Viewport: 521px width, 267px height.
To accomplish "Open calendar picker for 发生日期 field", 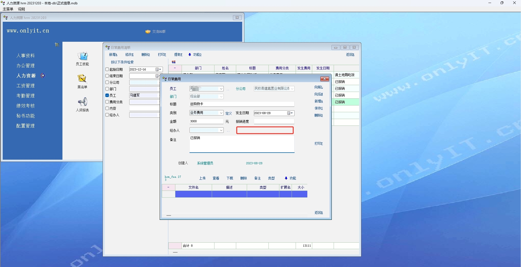I will [x=290, y=113].
